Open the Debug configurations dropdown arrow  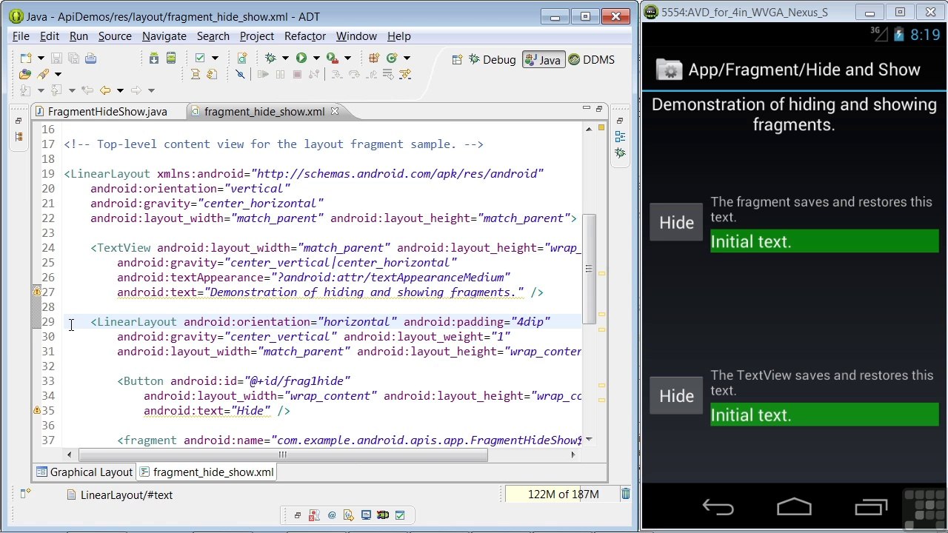point(285,58)
